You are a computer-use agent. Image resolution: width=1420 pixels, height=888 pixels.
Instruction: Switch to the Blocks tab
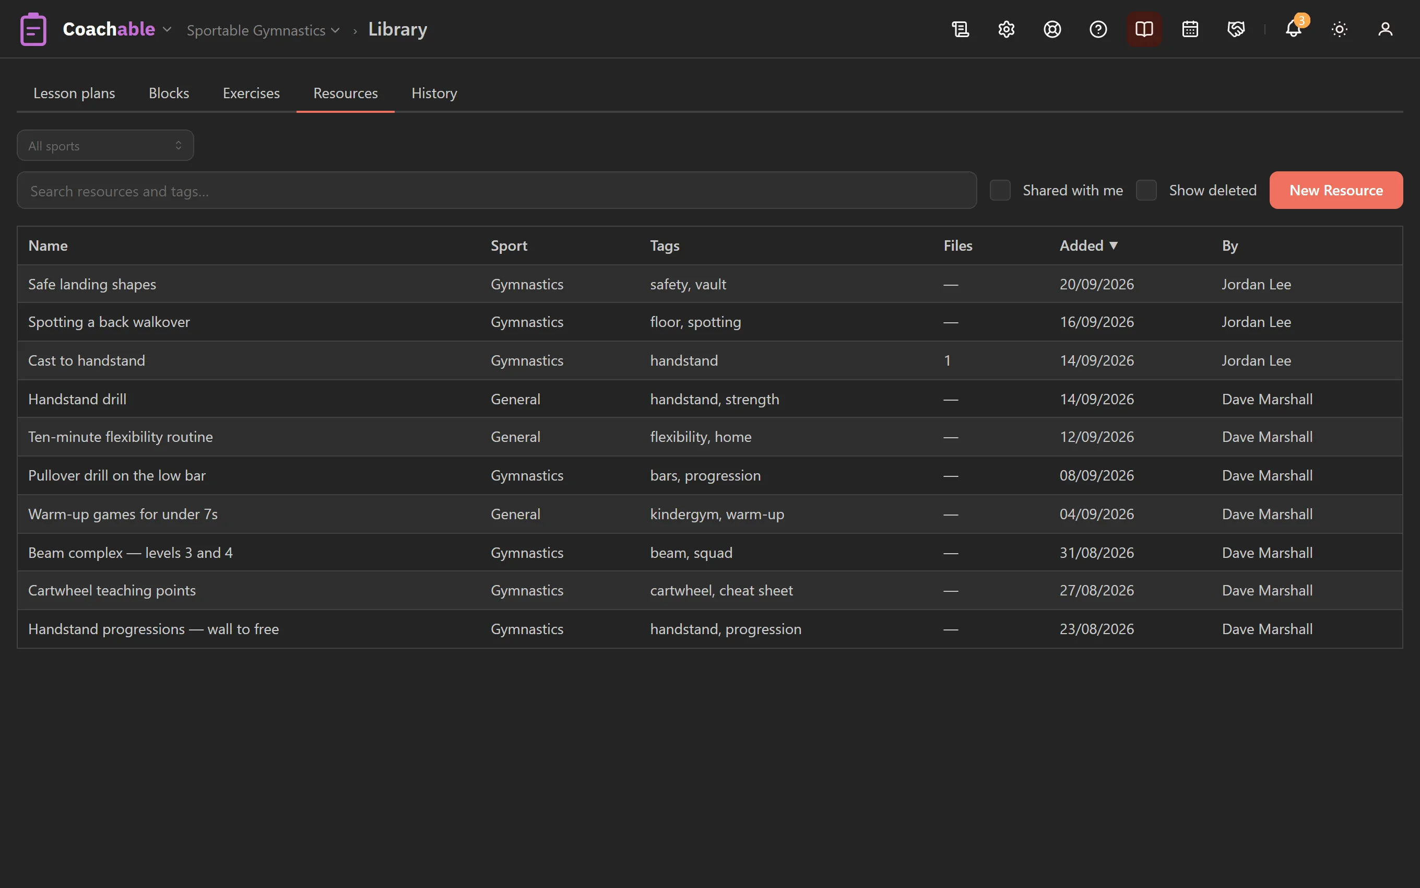click(169, 93)
